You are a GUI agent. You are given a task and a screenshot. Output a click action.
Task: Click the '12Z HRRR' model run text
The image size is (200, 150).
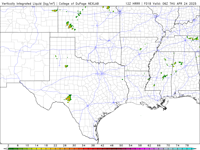click(133, 4)
